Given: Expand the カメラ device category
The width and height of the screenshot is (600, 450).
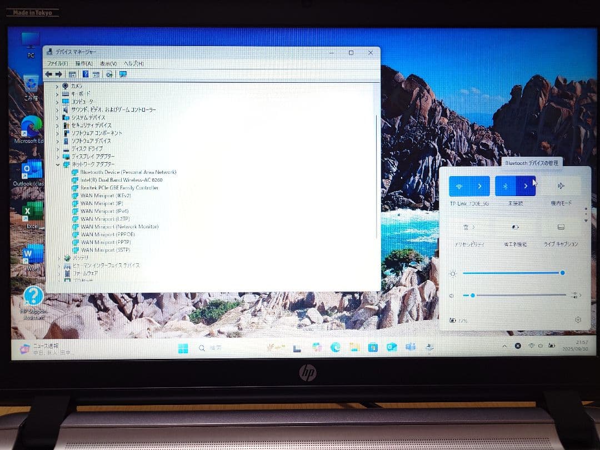Looking at the screenshot, I should point(58,87).
